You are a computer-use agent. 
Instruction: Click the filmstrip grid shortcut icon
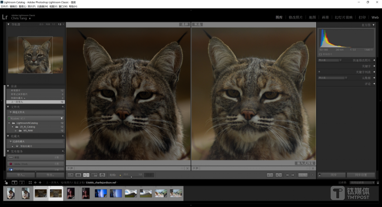tap(30, 183)
